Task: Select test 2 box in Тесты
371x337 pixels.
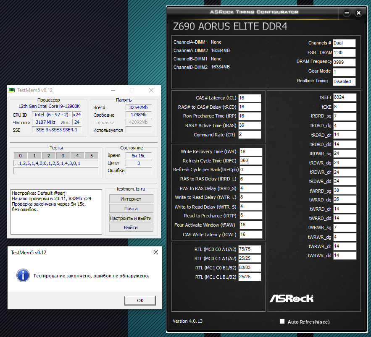Action: [49, 156]
